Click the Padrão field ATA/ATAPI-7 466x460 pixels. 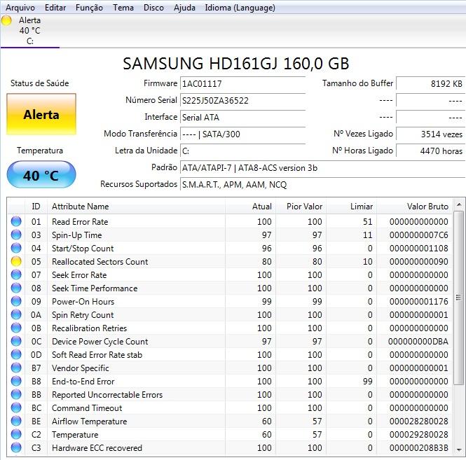click(322, 168)
